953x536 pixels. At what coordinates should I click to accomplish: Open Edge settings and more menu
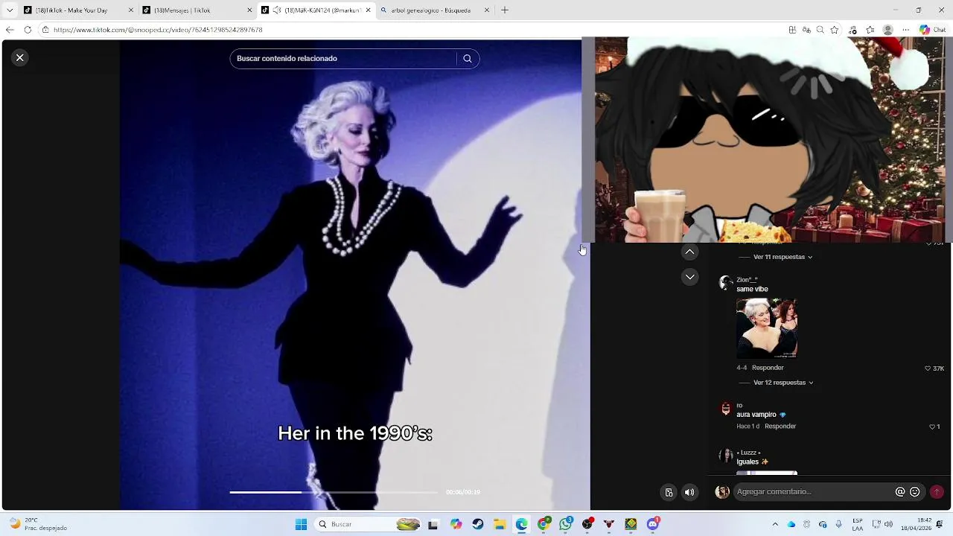pos(905,30)
